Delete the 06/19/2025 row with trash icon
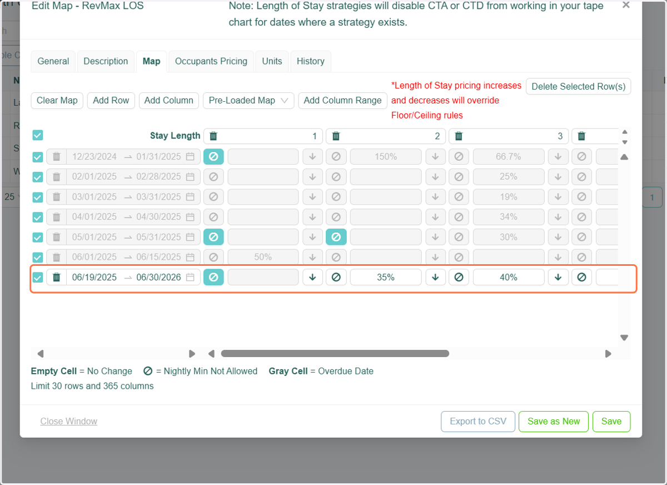Screen dimensions: 667x485 point(56,277)
